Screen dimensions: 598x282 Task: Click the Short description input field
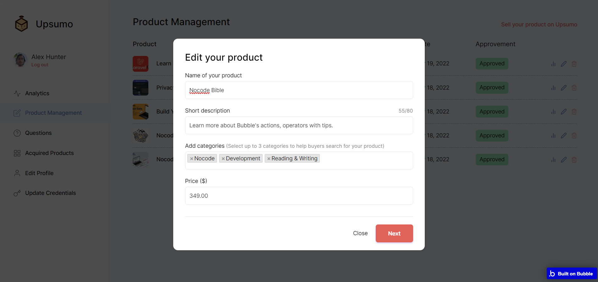pyautogui.click(x=299, y=125)
